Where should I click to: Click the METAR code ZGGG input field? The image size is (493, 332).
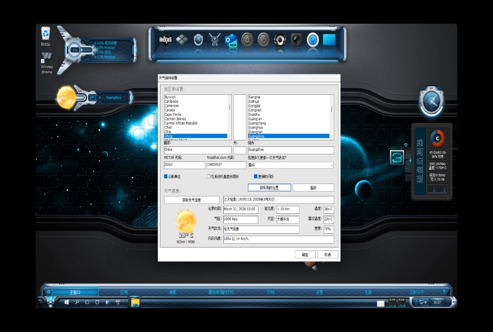tap(184, 165)
